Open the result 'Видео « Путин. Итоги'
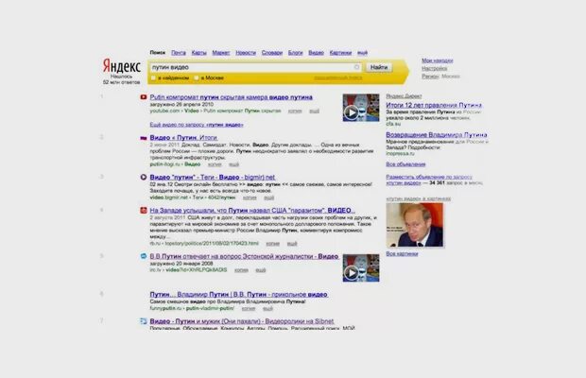Image resolution: width=586 pixels, height=378 pixels. tap(183, 138)
